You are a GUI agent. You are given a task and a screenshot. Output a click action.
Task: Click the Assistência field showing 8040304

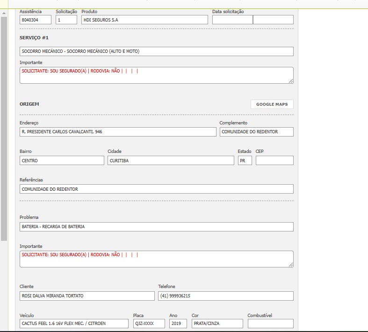pos(36,20)
